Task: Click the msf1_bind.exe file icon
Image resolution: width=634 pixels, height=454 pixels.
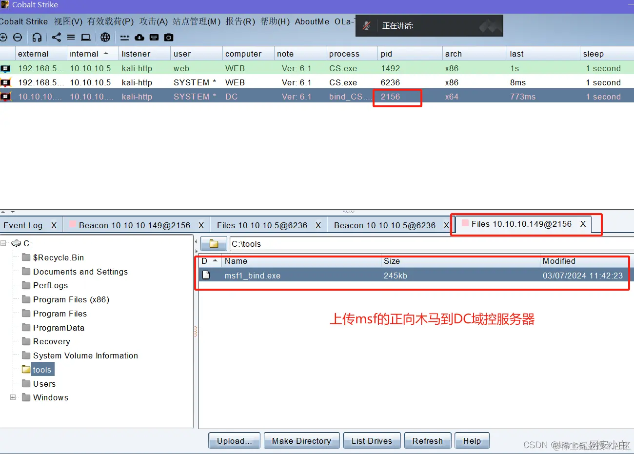Action: pyautogui.click(x=206, y=276)
